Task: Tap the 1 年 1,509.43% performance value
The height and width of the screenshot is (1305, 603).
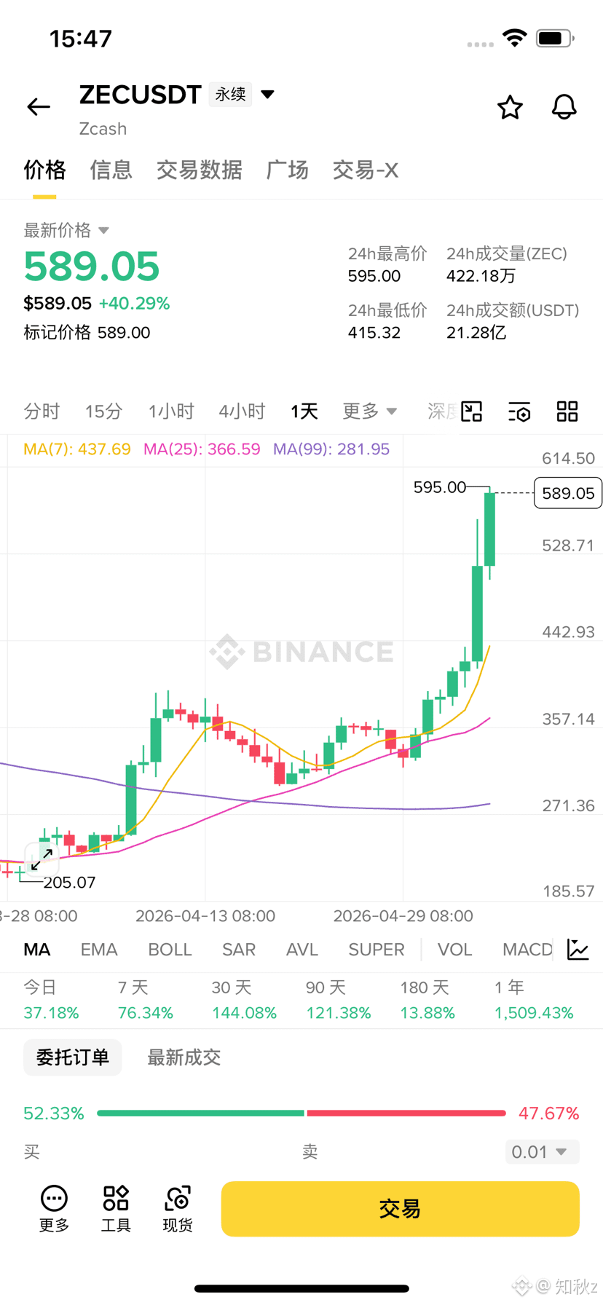Action: (x=534, y=1013)
